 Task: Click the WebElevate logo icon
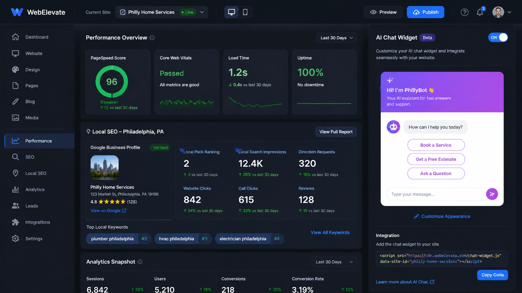(x=17, y=12)
